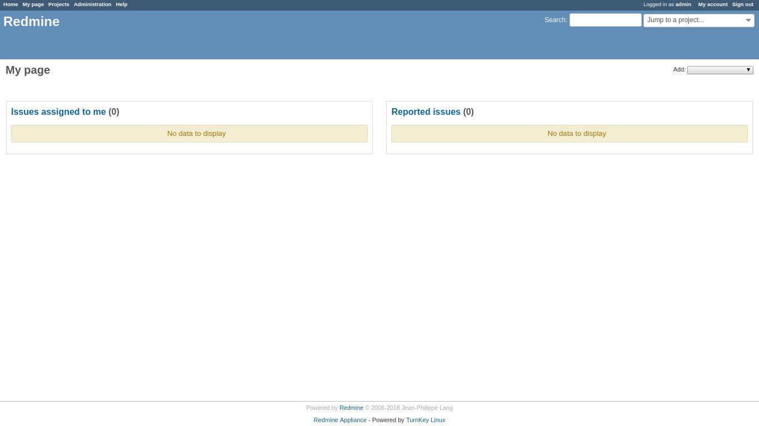Click the Search label link
The height and width of the screenshot is (426, 759).
tap(555, 20)
